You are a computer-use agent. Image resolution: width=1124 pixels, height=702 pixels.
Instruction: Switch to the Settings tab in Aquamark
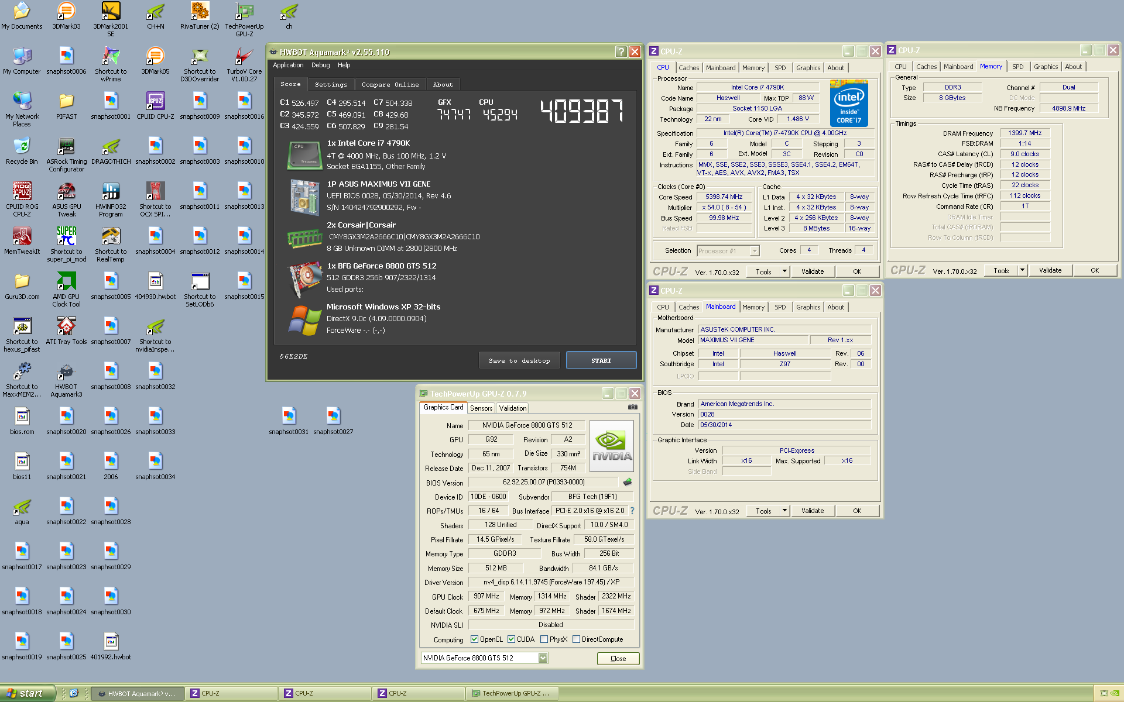pos(331,85)
